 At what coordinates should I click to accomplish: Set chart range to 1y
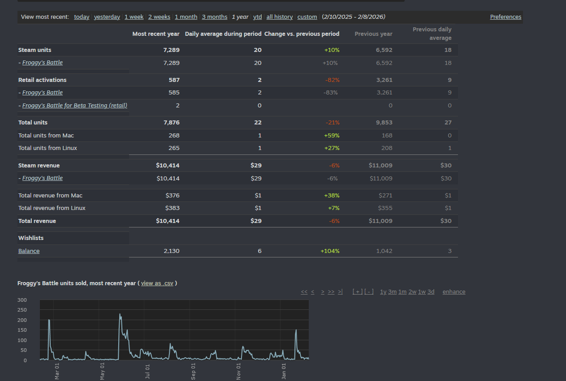point(383,292)
